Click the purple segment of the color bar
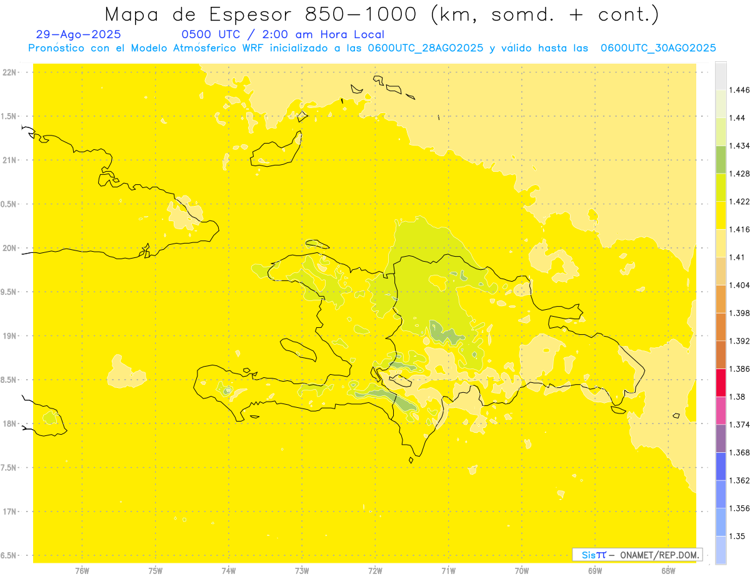750x579 pixels. (x=721, y=438)
